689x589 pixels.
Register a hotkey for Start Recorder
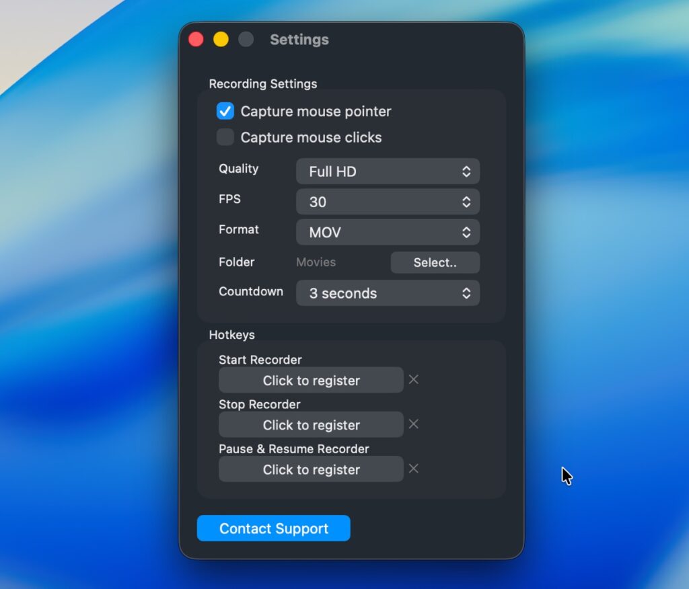coord(311,381)
